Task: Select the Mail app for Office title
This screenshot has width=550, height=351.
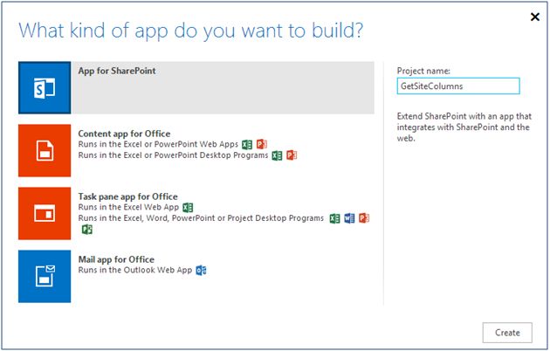Action: click(x=116, y=260)
